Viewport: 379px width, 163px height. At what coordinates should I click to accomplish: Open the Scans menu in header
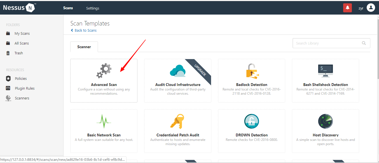tap(68, 8)
